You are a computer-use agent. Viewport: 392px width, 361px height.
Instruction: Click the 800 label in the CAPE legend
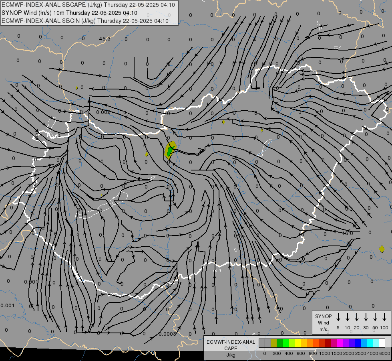point(313,353)
